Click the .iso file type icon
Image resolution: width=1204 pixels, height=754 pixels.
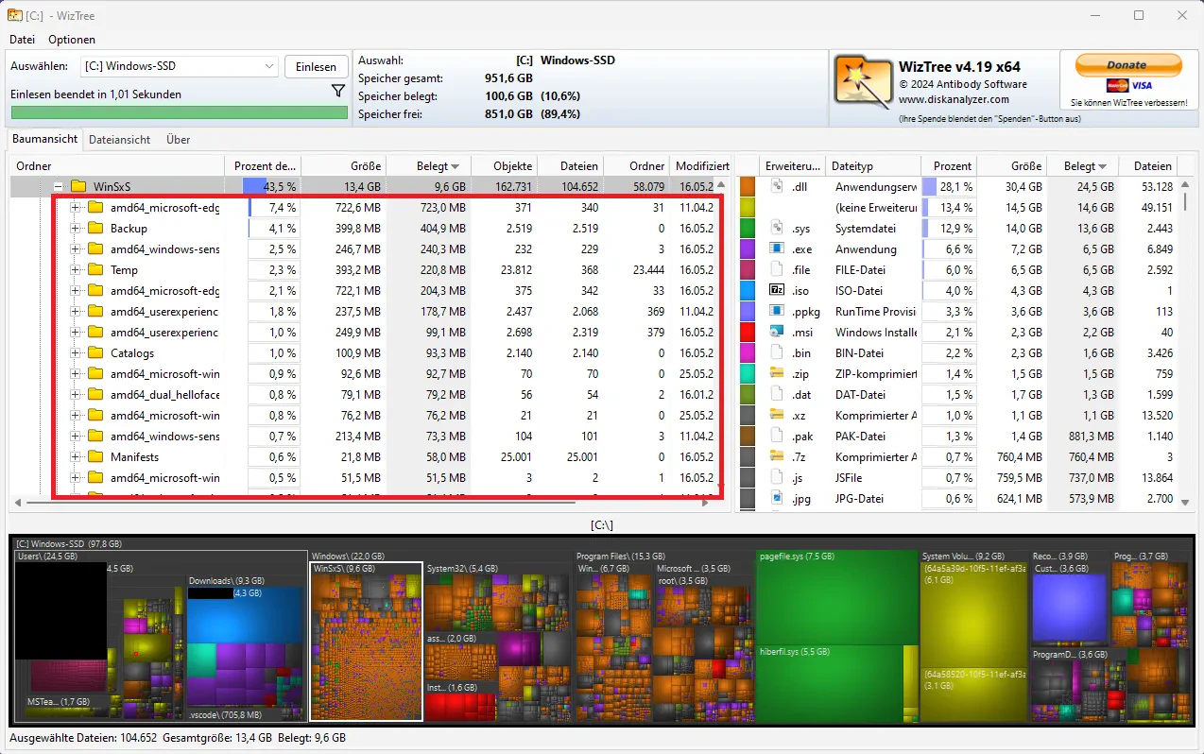[778, 290]
